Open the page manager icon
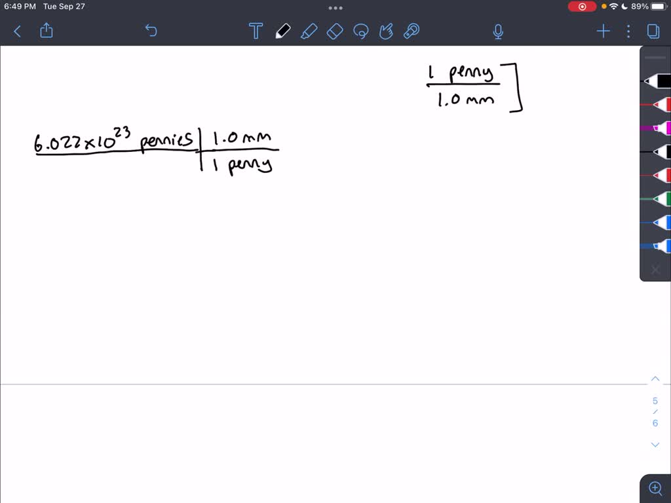 pos(653,31)
